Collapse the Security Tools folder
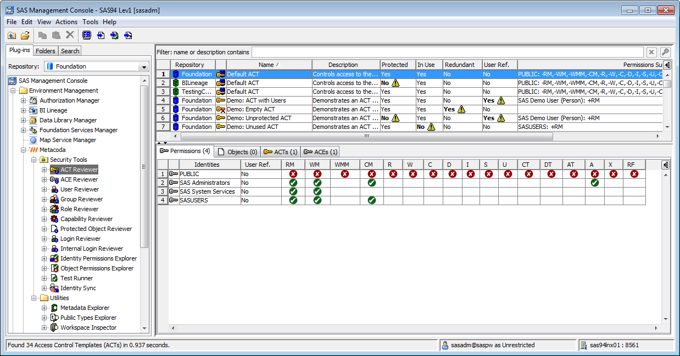 click(x=34, y=160)
